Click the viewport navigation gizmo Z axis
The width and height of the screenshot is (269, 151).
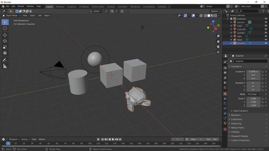pos(213,21)
